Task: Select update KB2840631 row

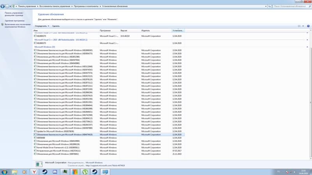Action: tap(109, 112)
